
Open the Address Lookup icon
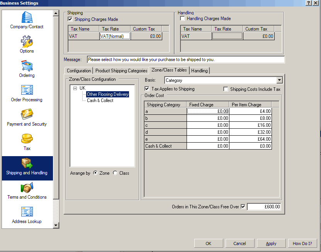point(27,212)
